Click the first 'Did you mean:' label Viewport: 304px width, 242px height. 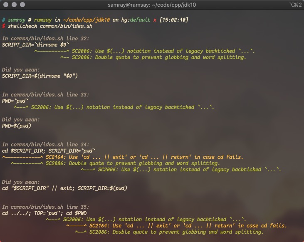(21, 70)
